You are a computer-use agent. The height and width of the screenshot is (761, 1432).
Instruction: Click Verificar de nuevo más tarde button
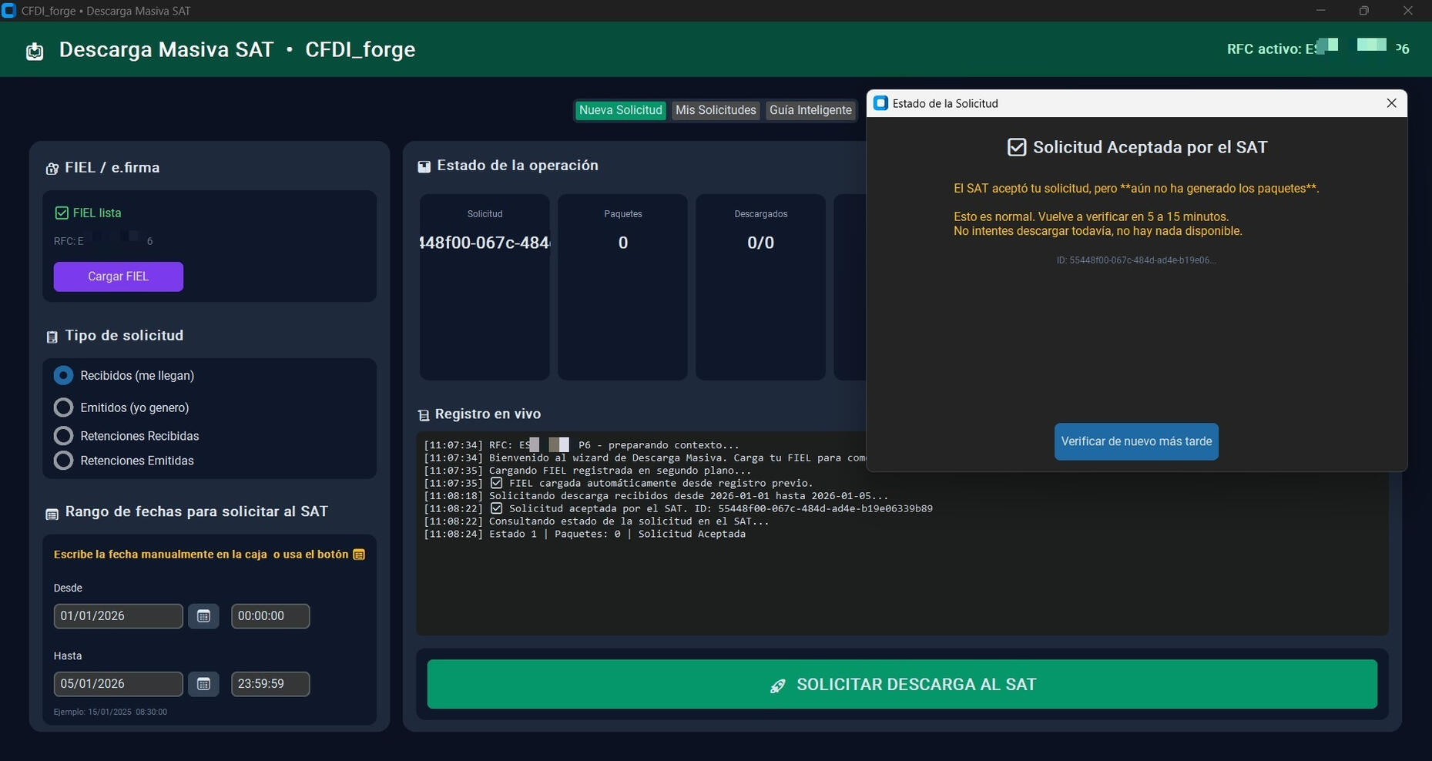pos(1136,441)
